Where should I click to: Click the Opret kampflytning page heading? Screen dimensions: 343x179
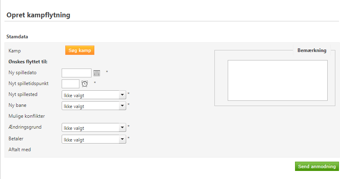click(39, 15)
